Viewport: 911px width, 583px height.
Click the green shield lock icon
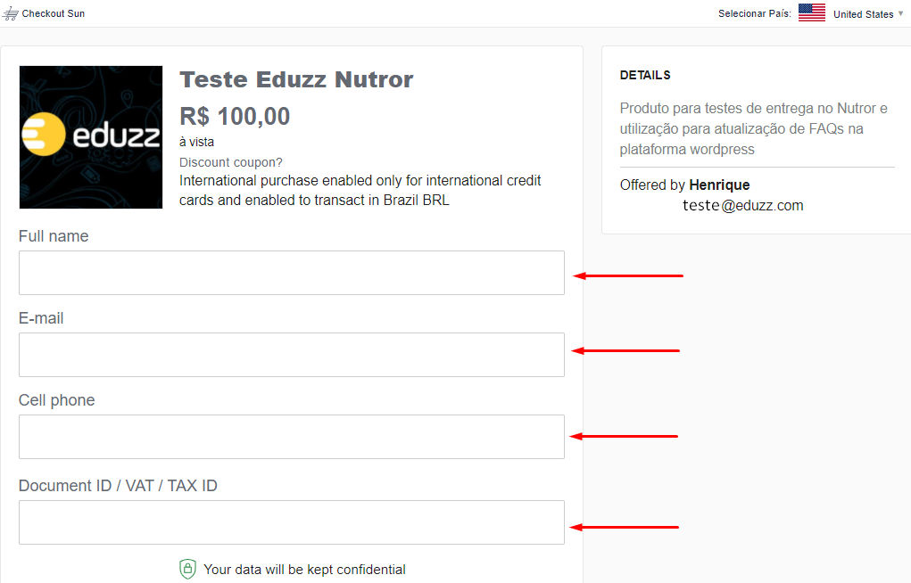pos(187,569)
